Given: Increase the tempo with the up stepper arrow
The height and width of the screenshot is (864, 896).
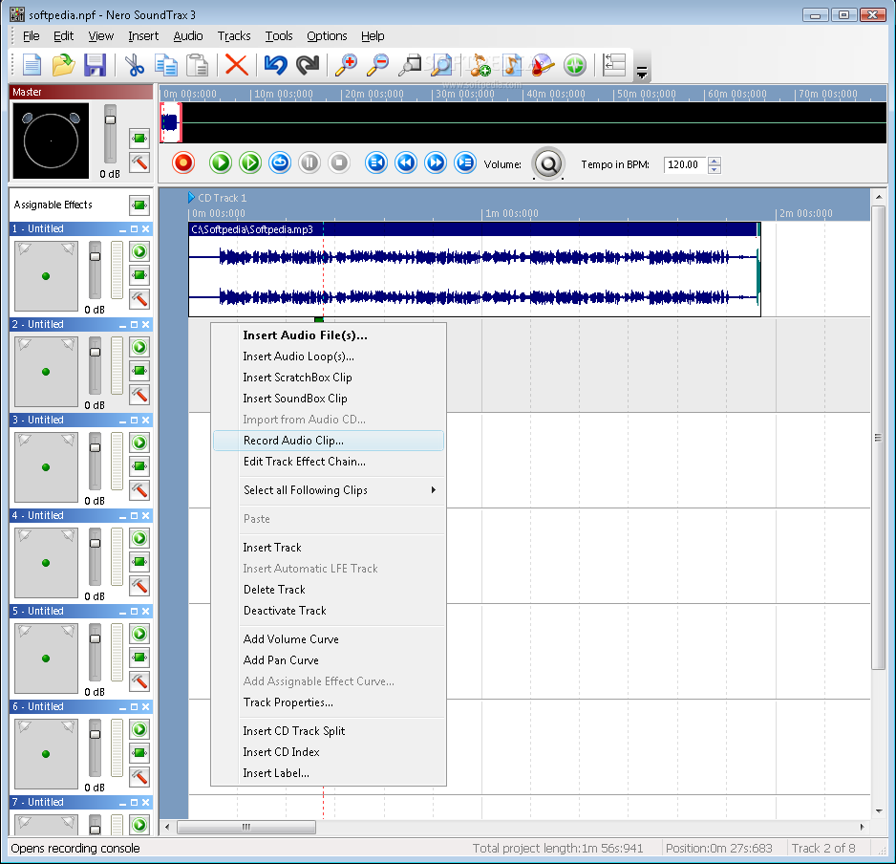Looking at the screenshot, I should pos(715,161).
